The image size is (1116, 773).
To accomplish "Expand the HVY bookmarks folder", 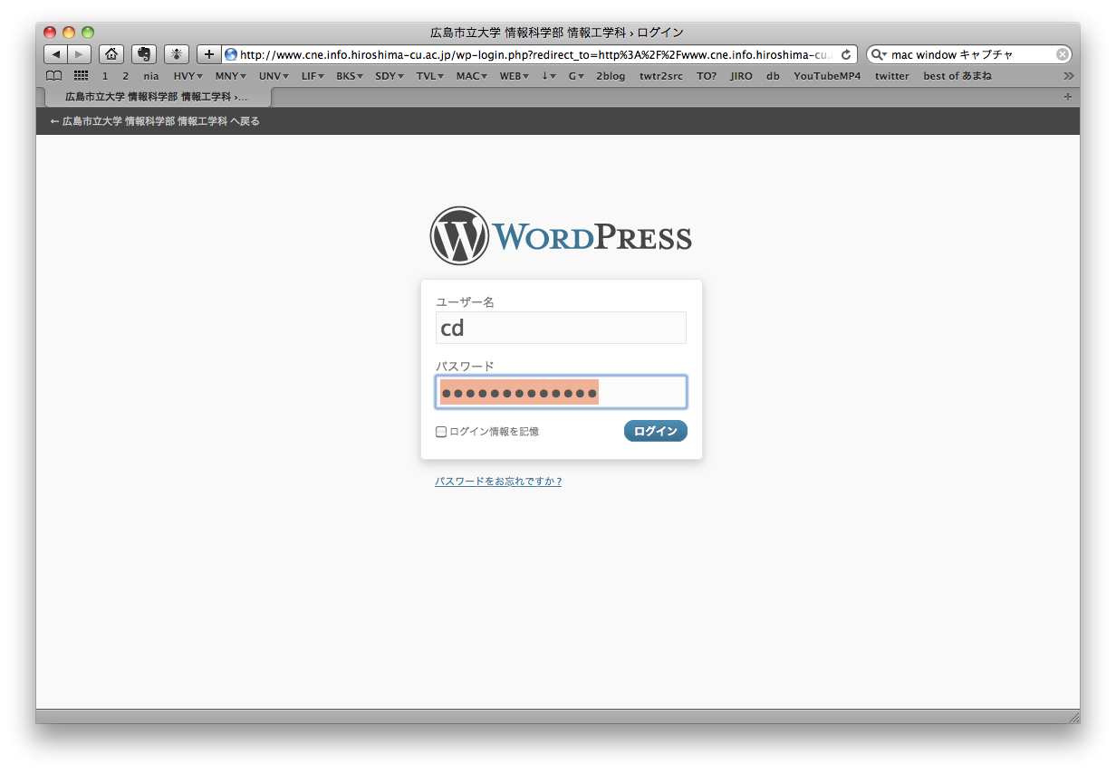I will coord(188,76).
